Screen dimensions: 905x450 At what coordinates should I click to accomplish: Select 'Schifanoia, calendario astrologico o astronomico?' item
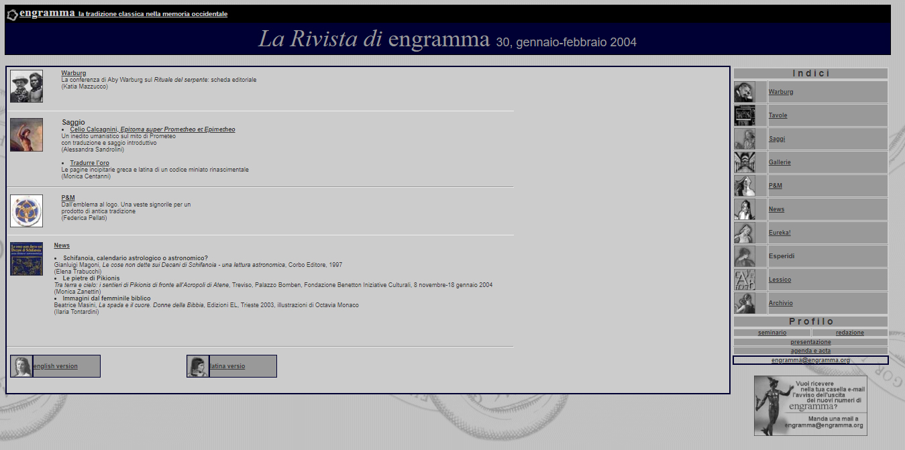[136, 258]
